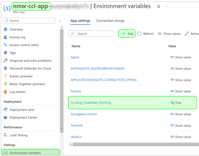Show value for FileSize
This screenshot has height=156, width=199.
tap(181, 91)
